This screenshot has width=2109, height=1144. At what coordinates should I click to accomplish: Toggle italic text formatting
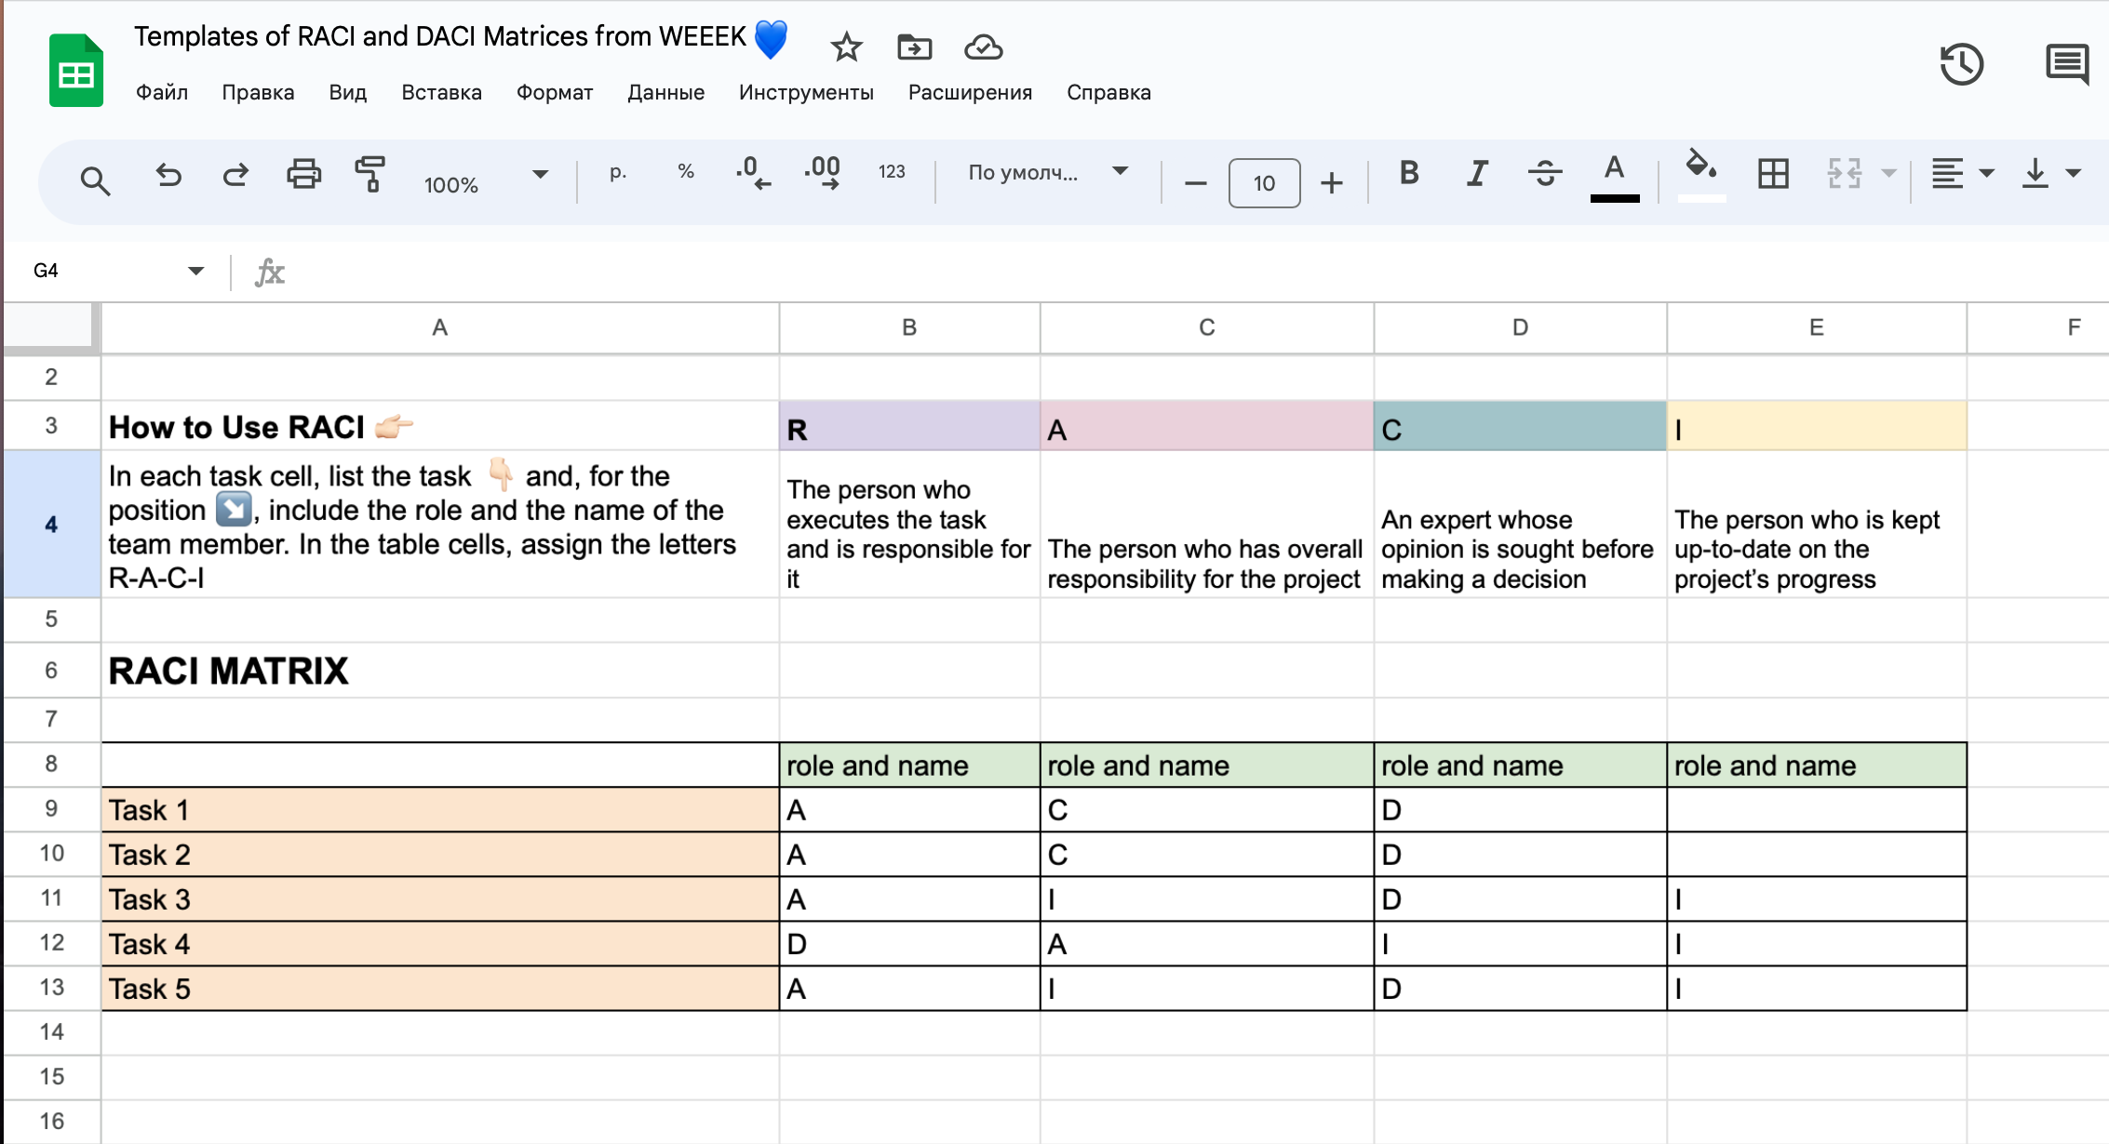point(1477,173)
